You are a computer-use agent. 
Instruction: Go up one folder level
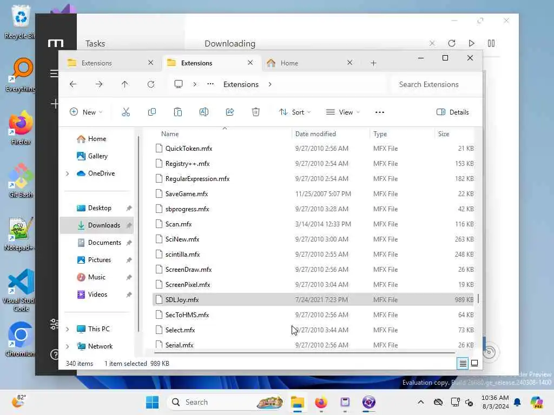125,84
